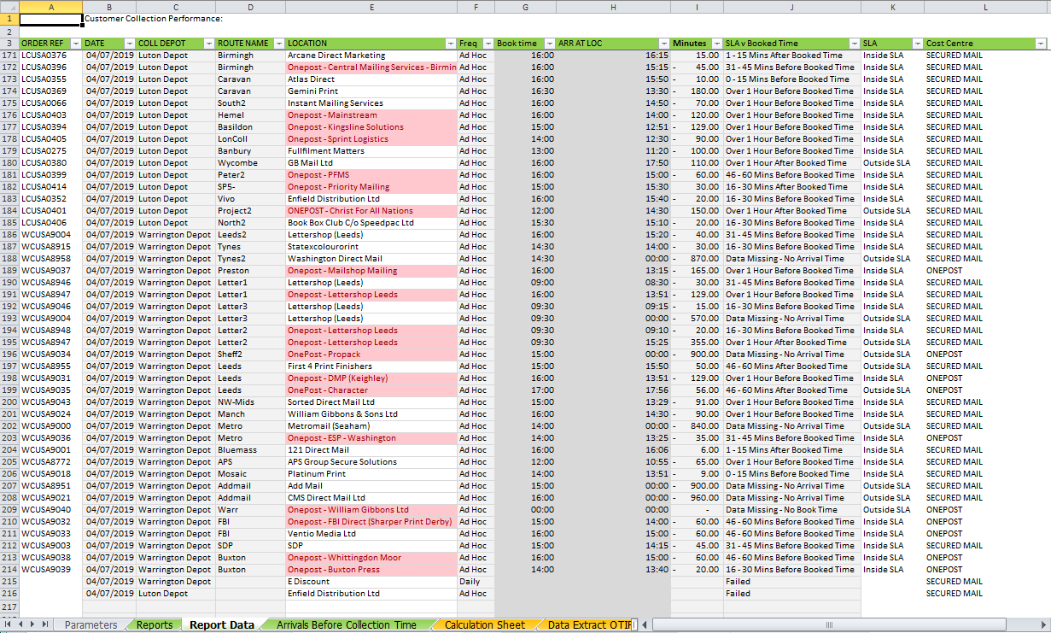
Task: Select column A header
Action: (x=51, y=7)
